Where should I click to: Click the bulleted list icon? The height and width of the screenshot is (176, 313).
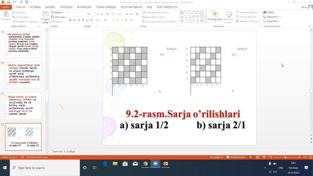point(113,14)
